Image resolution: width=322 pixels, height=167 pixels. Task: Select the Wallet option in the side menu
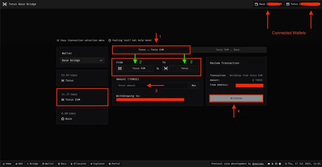coord(67,53)
